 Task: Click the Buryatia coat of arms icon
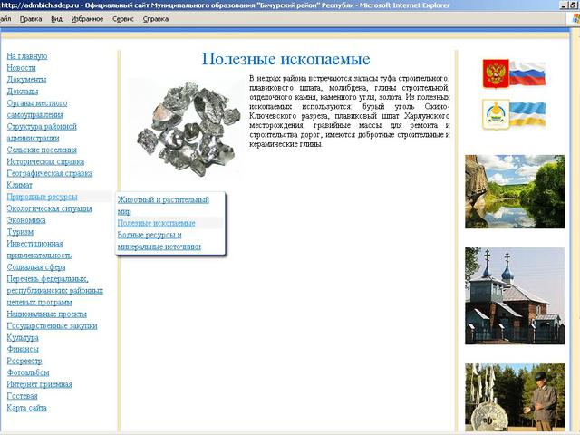496,115
